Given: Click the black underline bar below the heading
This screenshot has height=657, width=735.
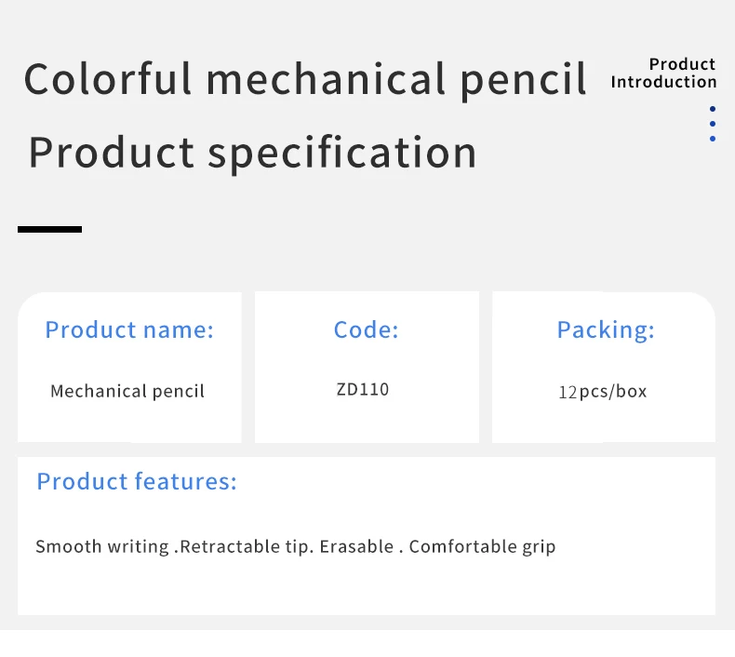Looking at the screenshot, I should pyautogui.click(x=49, y=229).
